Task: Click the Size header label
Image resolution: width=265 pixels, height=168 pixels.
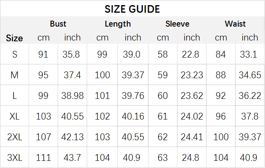Action: click(x=14, y=38)
